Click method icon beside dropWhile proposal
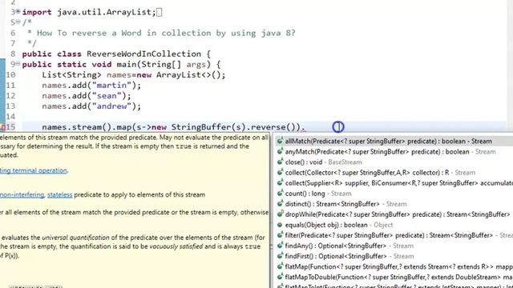Screen dimensions: 513x288 coord(280,214)
